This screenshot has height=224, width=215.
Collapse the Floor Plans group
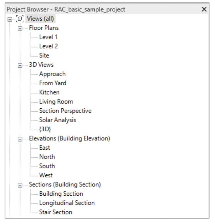(20, 28)
